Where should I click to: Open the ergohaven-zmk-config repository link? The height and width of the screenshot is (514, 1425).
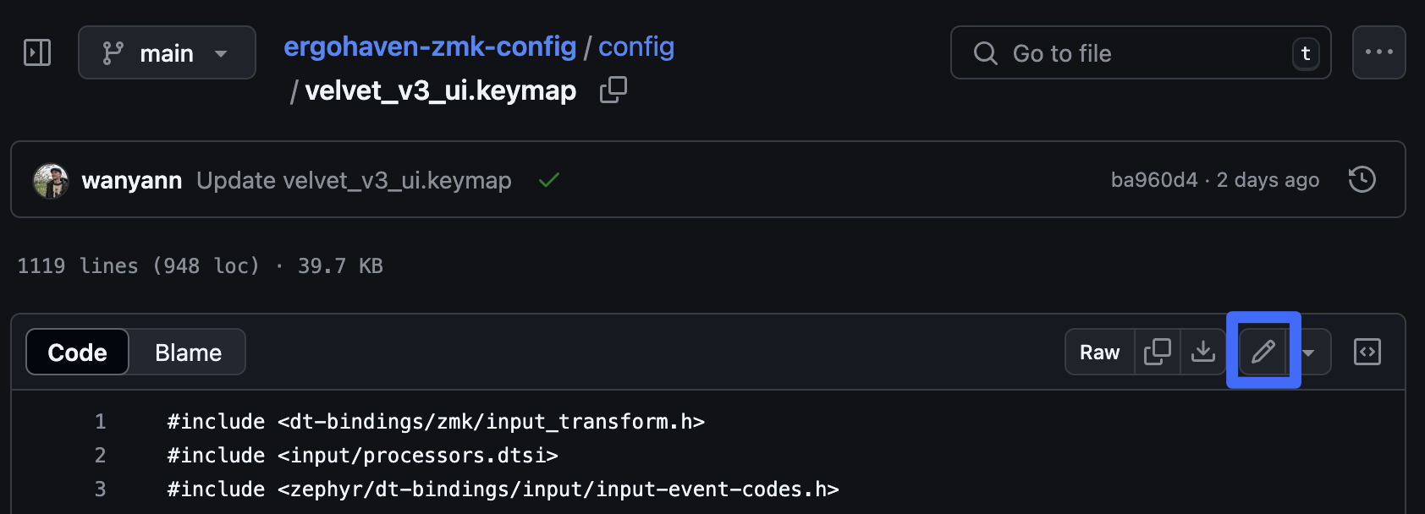click(x=430, y=46)
